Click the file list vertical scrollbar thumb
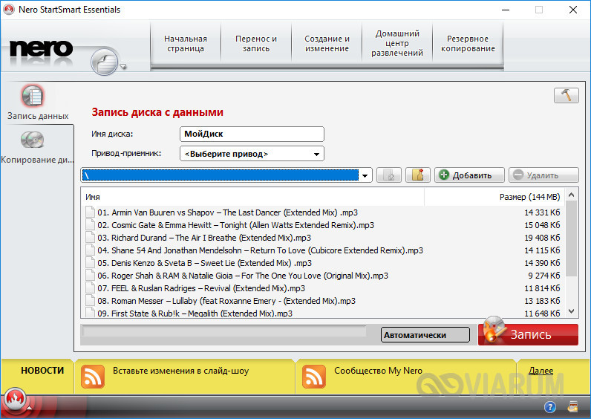The width and height of the screenshot is (591, 419). point(571,238)
